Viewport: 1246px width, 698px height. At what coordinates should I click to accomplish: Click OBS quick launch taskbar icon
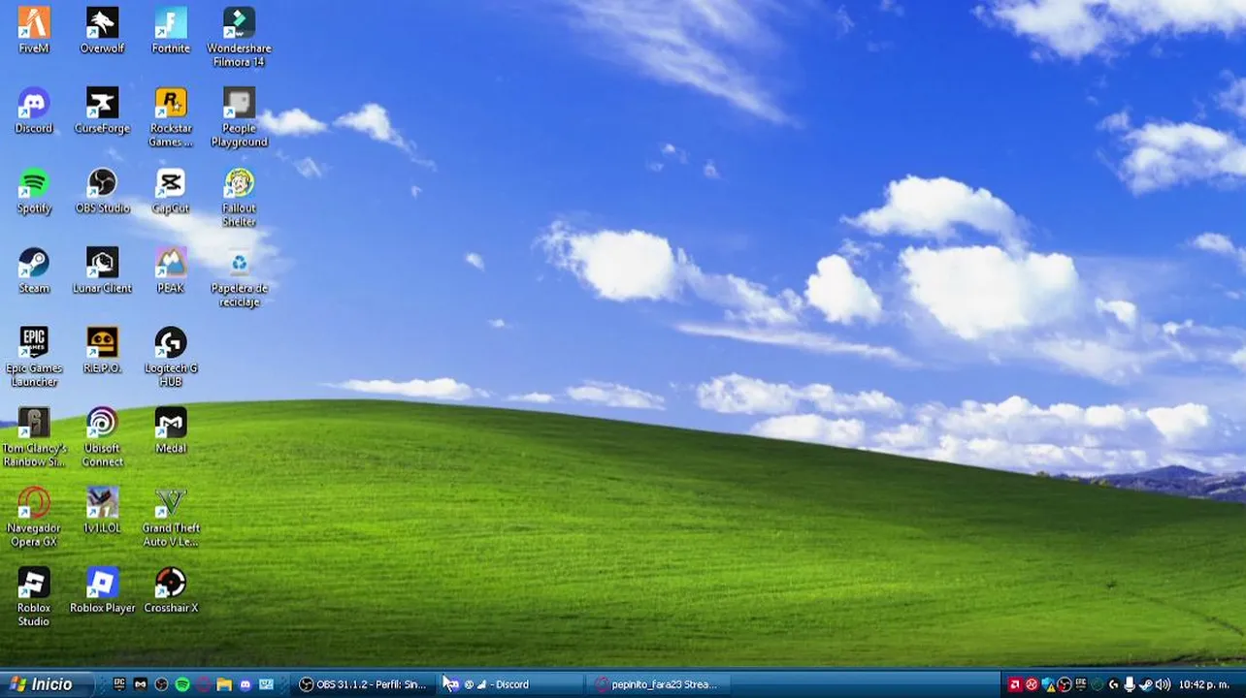coord(161,684)
